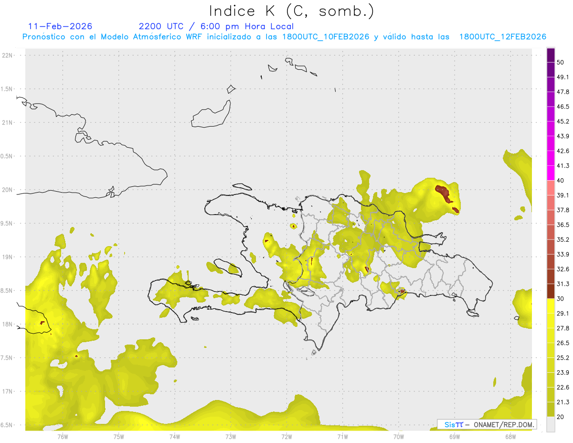Click legend value "31.3"
This screenshot has width=573, height=443.
563,284
